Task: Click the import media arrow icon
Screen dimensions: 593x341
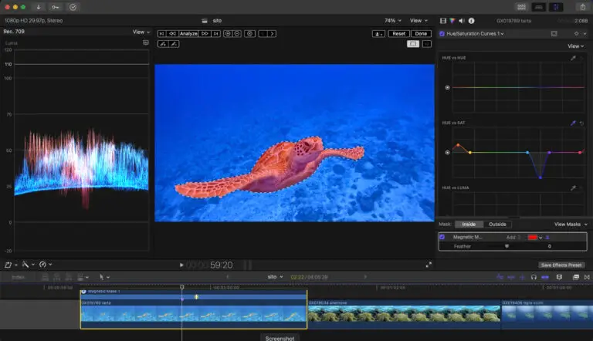Action: pos(38,7)
